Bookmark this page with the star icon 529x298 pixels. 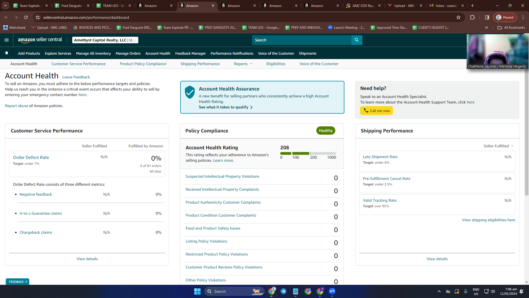click(x=458, y=17)
